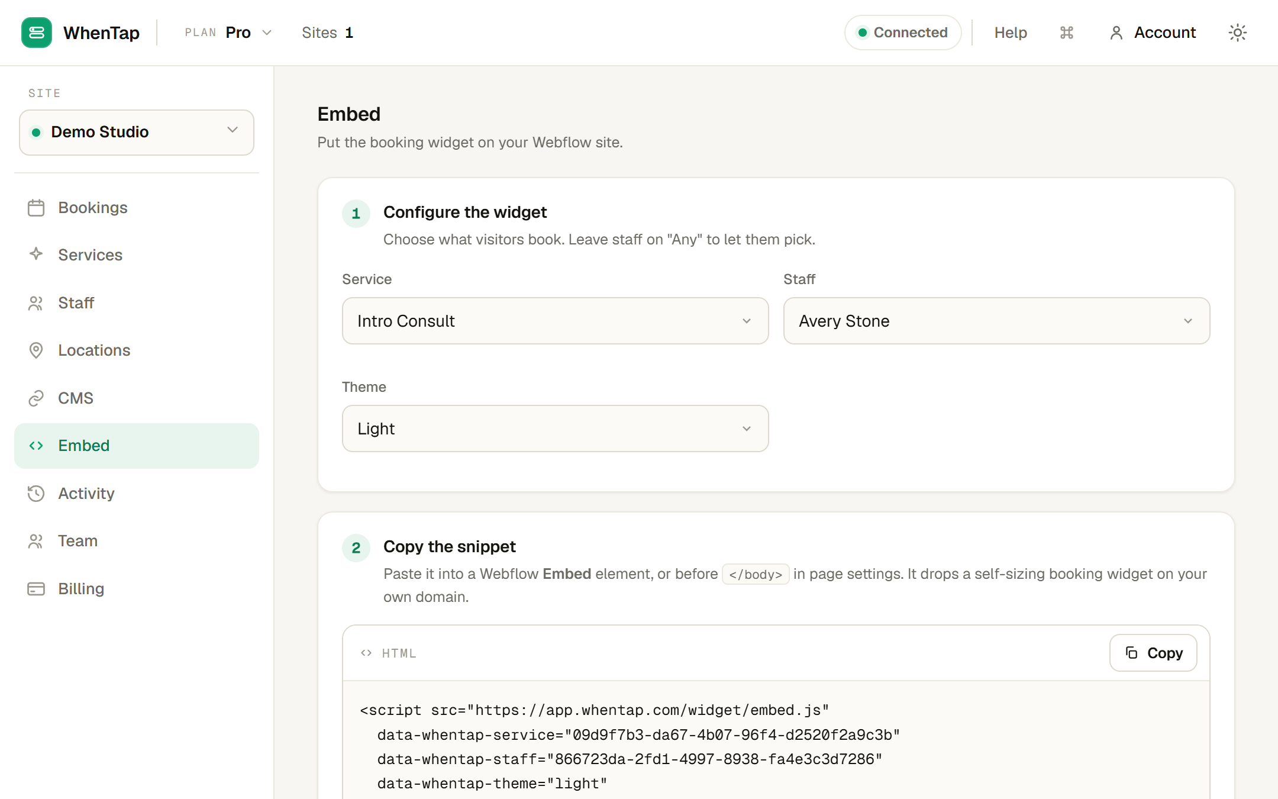The height and width of the screenshot is (799, 1278).
Task: Select the CMS sidebar item
Action: point(137,398)
